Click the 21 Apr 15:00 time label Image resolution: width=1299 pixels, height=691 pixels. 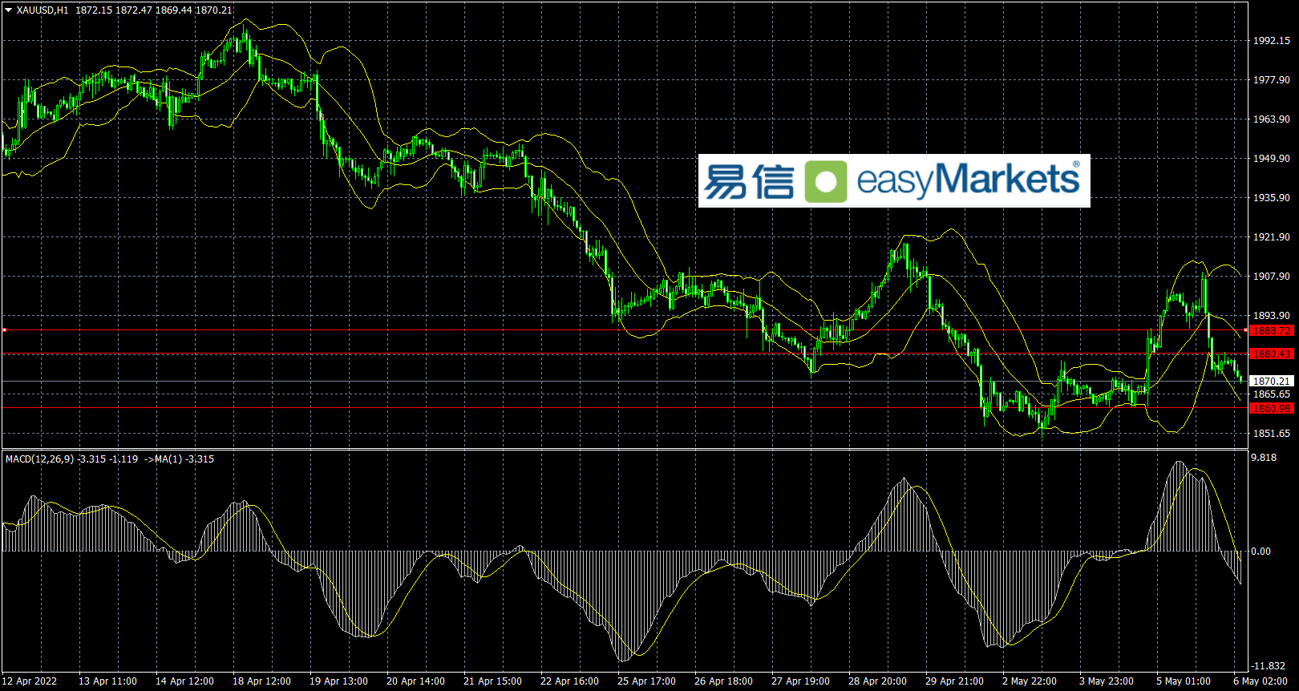(492, 681)
